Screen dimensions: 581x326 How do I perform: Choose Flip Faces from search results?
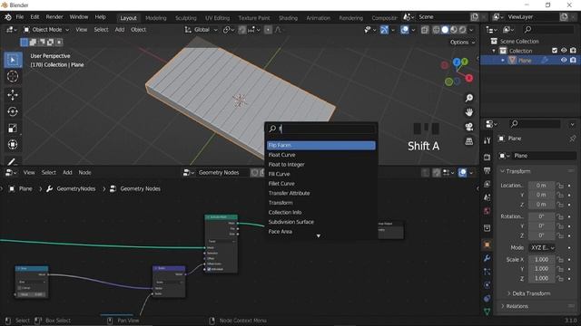tap(320, 145)
